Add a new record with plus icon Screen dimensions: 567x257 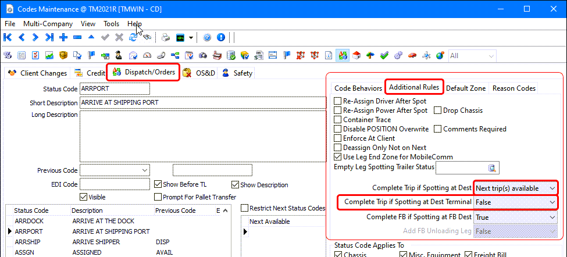[x=63, y=38]
